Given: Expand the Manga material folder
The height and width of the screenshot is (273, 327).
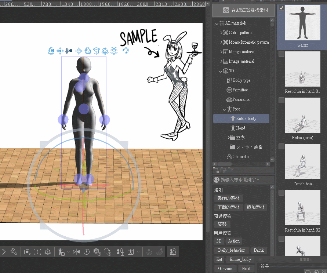Looking at the screenshot, I should [221, 52].
